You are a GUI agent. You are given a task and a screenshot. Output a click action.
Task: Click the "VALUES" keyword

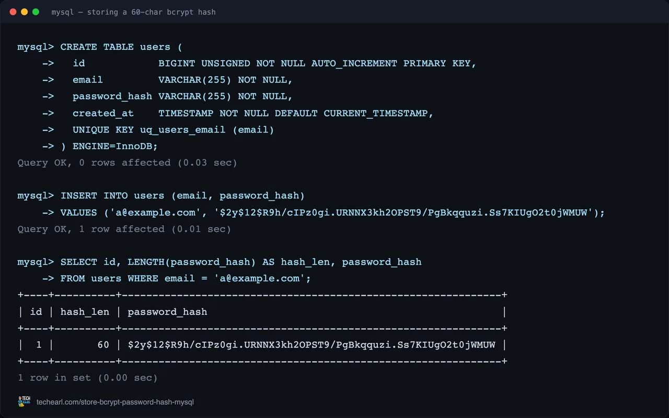pos(78,212)
